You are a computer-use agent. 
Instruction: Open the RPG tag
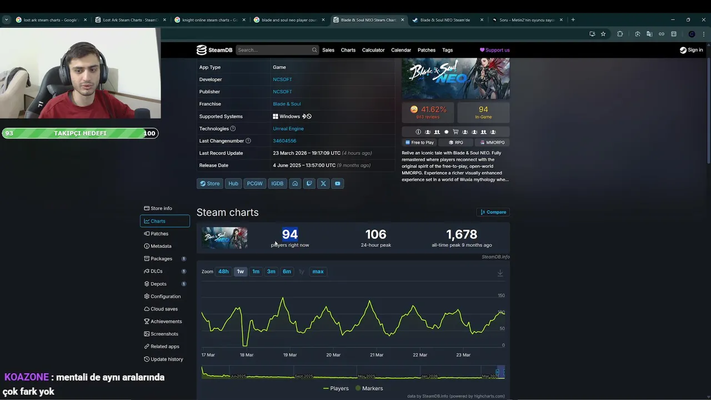click(x=456, y=142)
